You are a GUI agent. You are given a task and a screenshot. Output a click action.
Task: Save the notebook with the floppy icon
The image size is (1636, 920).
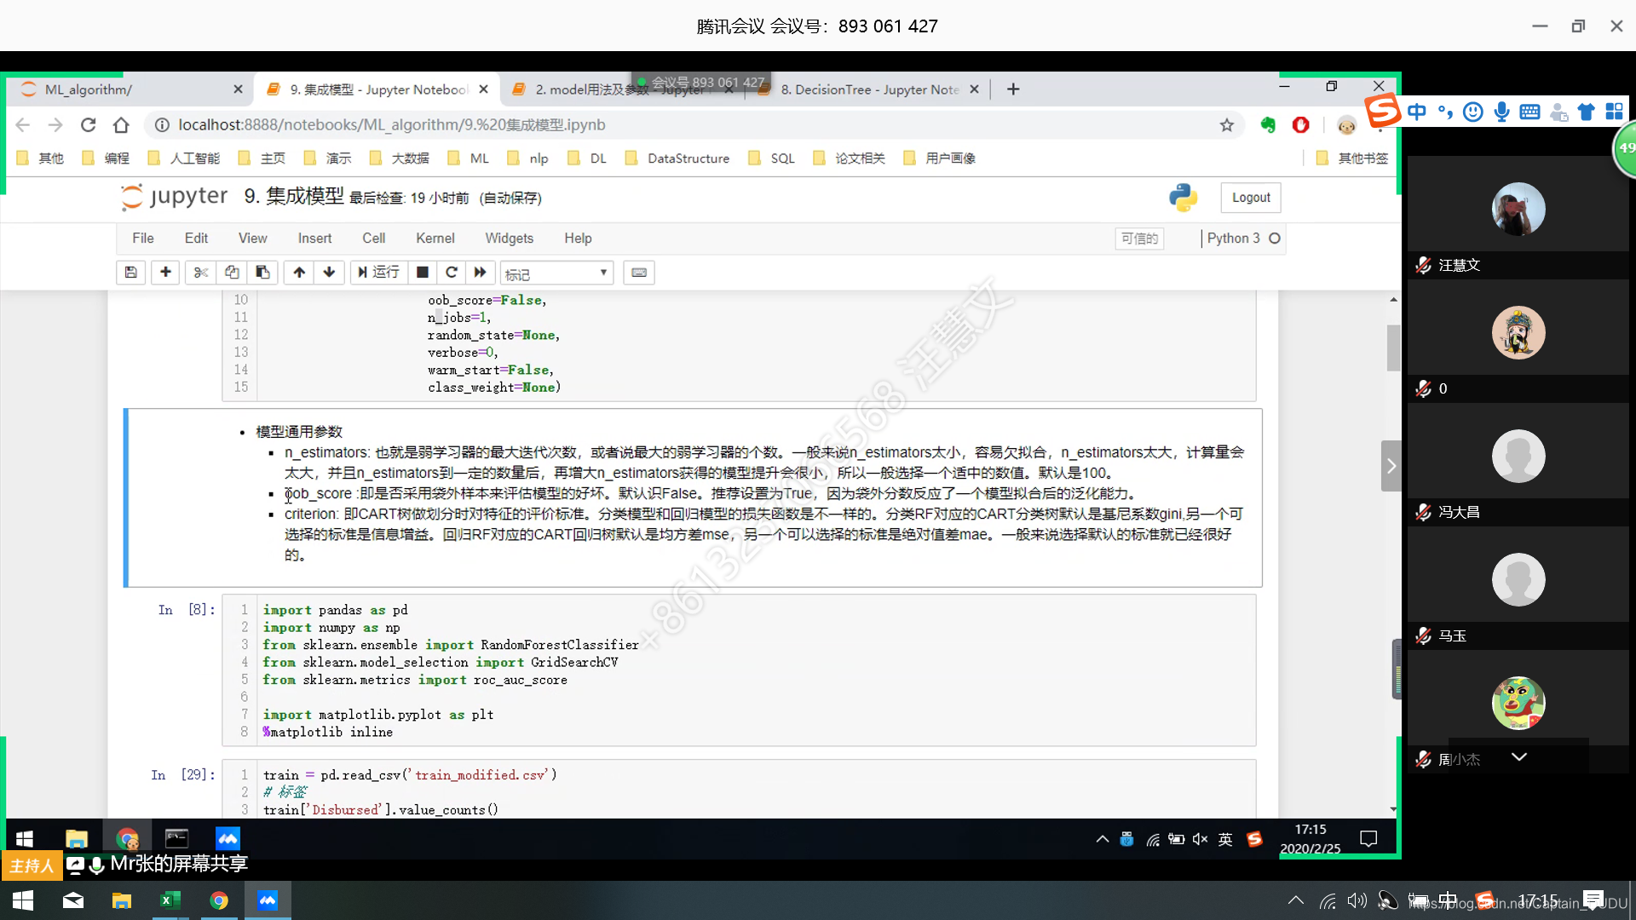(x=130, y=273)
